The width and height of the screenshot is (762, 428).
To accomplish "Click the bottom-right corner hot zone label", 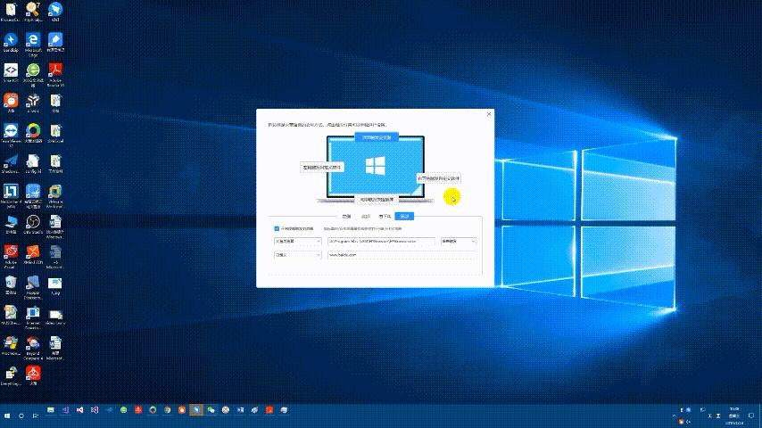I will pos(438,178).
